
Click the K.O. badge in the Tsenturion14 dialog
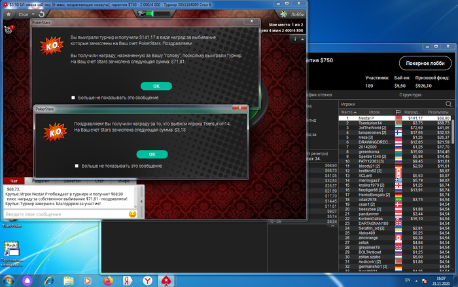[55, 132]
